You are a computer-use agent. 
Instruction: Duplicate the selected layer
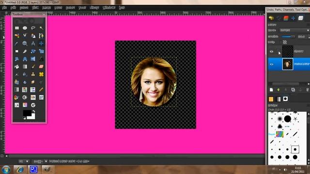coord(293,90)
